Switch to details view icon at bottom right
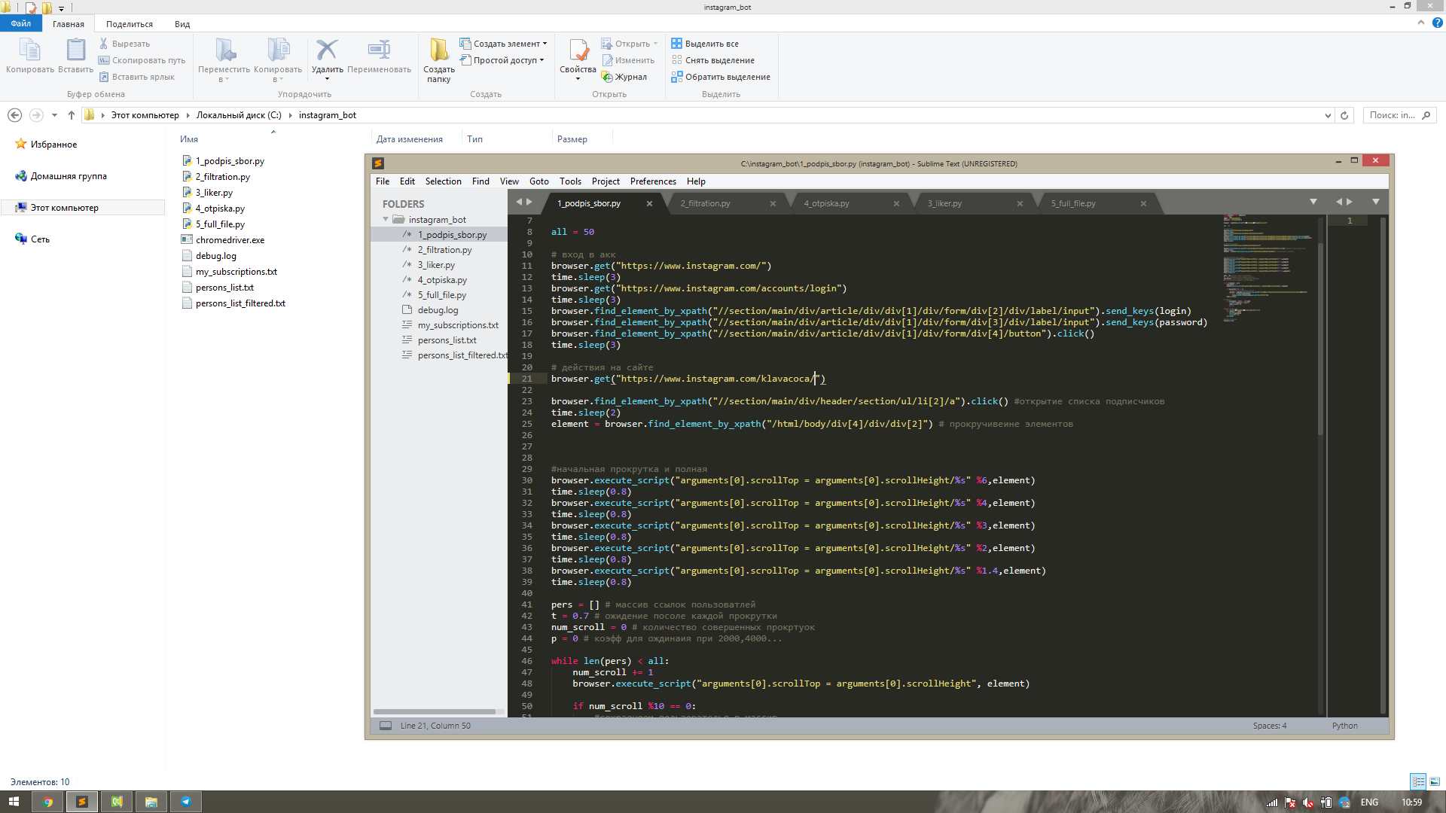Screen dimensions: 1446x813 (x=1418, y=781)
